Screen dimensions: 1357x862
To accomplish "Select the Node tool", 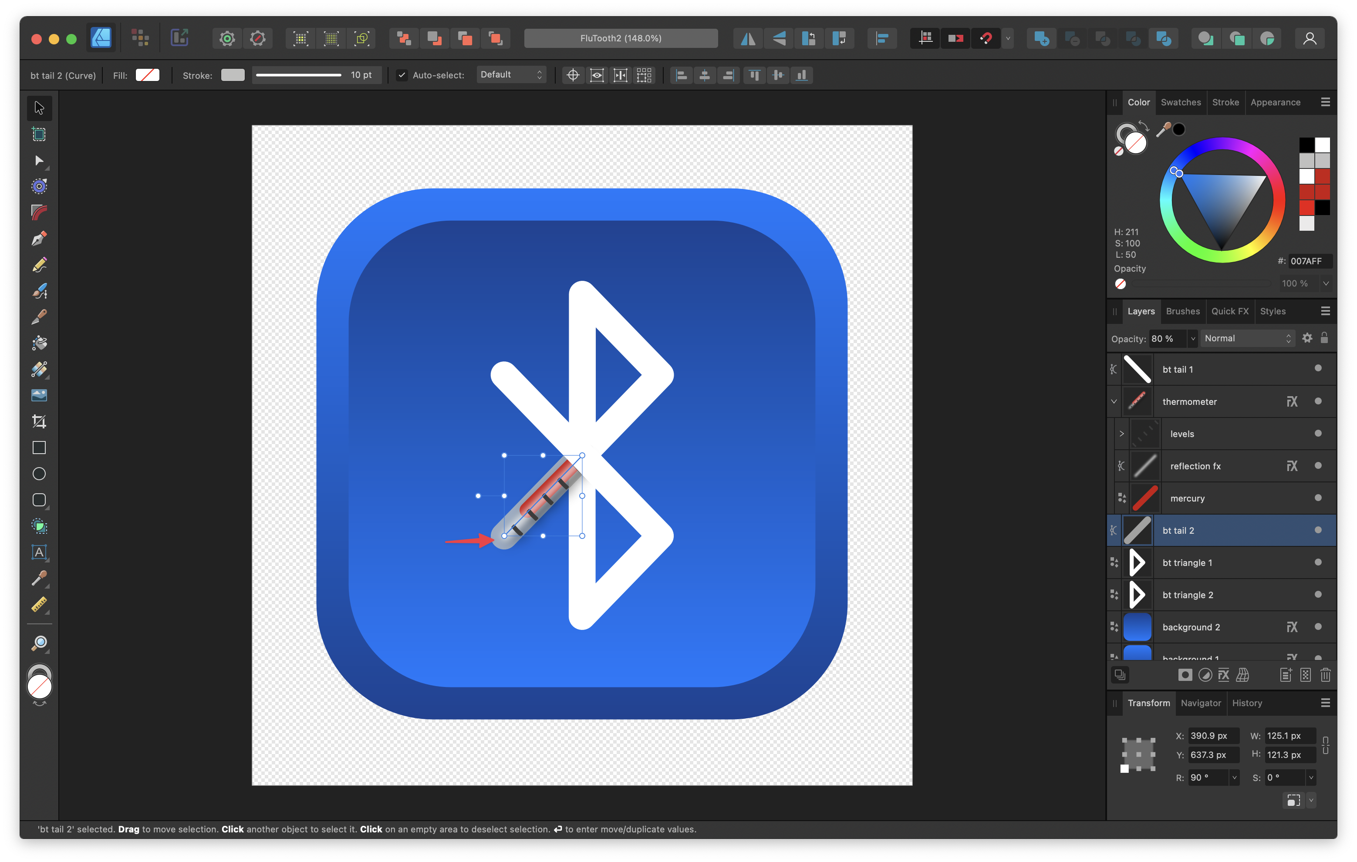I will (39, 161).
